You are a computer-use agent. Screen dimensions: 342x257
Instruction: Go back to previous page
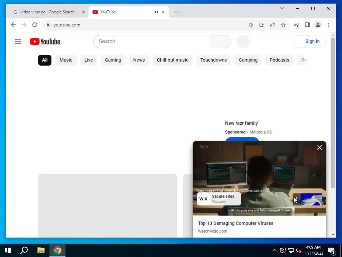pyautogui.click(x=13, y=25)
